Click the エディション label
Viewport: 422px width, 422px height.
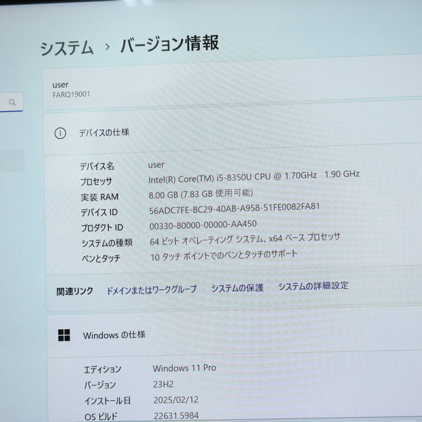coord(102,369)
